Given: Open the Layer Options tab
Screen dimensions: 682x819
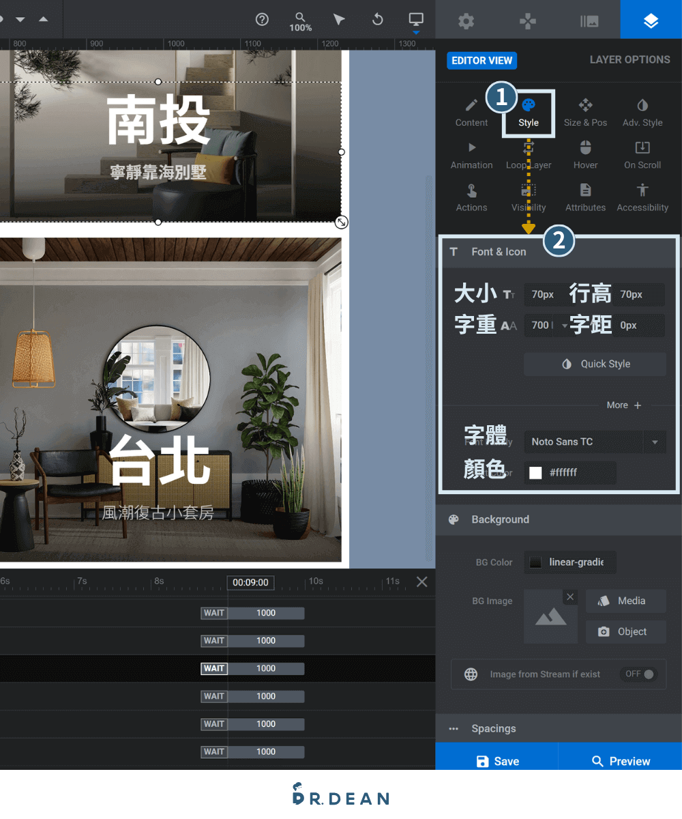Looking at the screenshot, I should coord(629,60).
